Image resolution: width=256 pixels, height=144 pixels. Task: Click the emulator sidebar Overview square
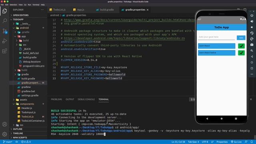pos(252,68)
